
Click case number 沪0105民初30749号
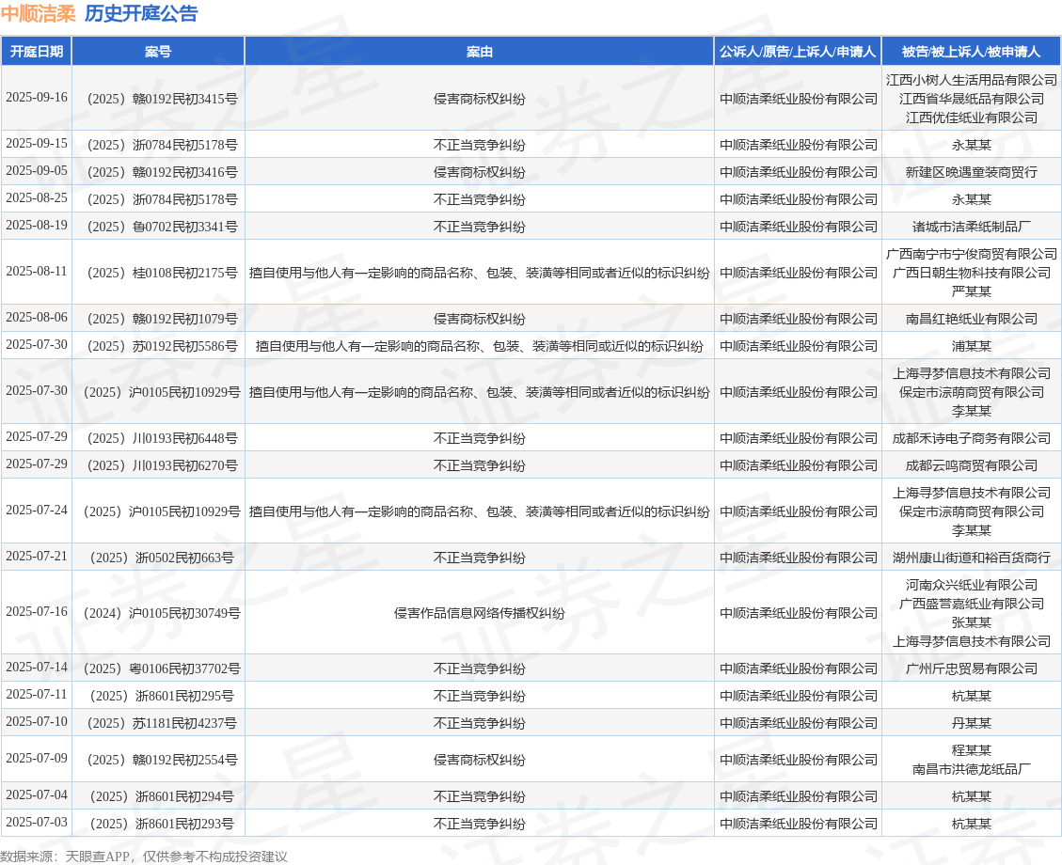[x=162, y=612]
